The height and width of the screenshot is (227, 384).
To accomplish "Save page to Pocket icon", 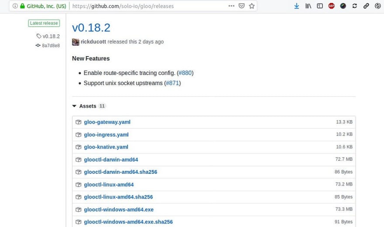I will (x=241, y=6).
